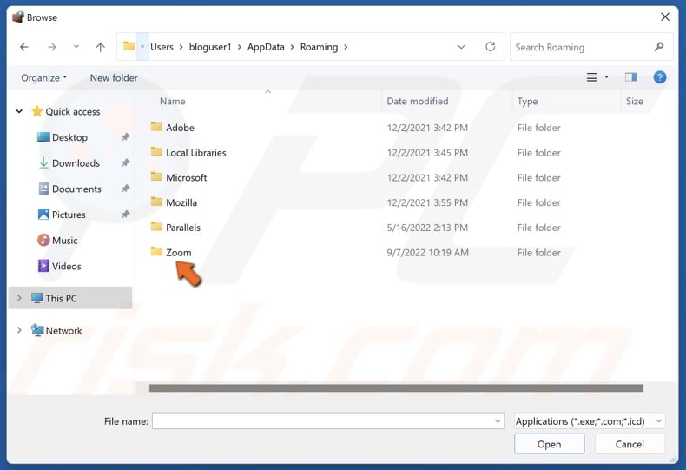Click the pin icon next to Documents
Screen dimensions: 686x470
[x=126, y=189]
